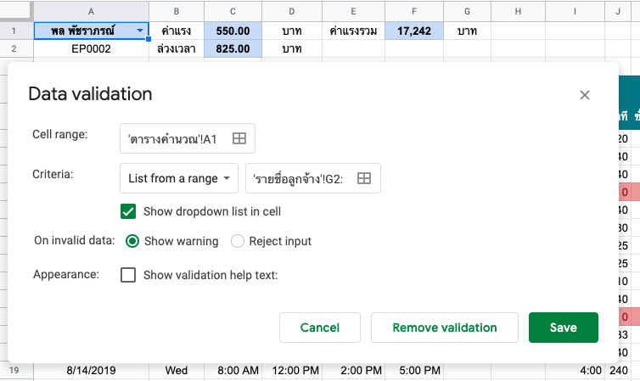Screen dimensions: 640x381
Task: Select cell B1 labeled ค่าแรง
Action: click(177, 31)
